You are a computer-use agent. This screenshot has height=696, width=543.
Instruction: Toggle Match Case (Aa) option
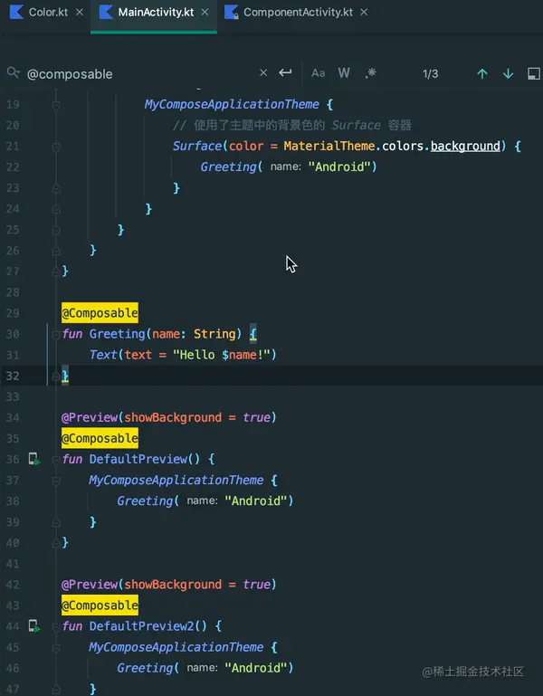click(318, 73)
